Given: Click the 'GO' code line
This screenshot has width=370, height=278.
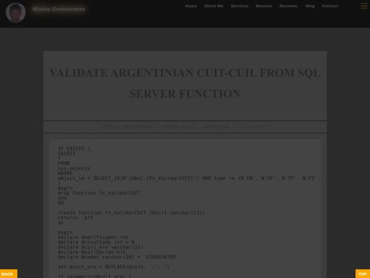Looking at the screenshot, I should (x=61, y=202).
